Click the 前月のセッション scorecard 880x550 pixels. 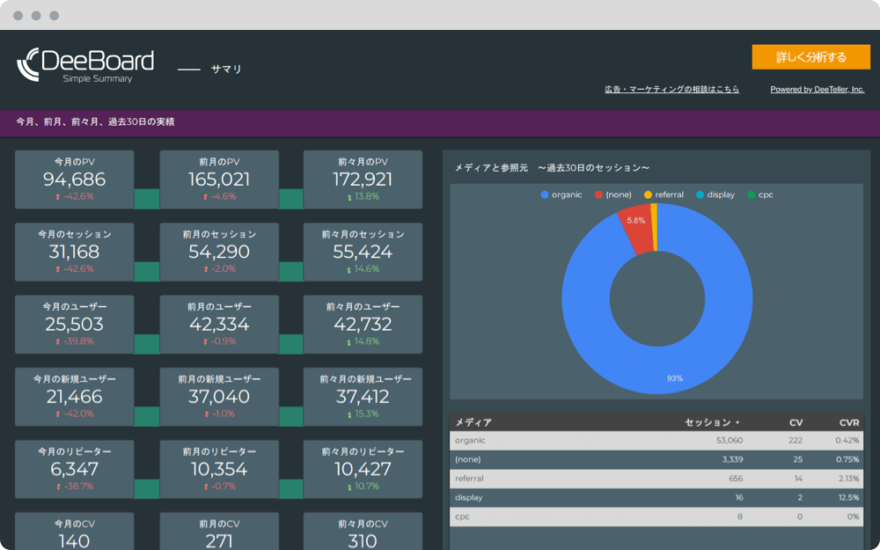[x=219, y=252]
